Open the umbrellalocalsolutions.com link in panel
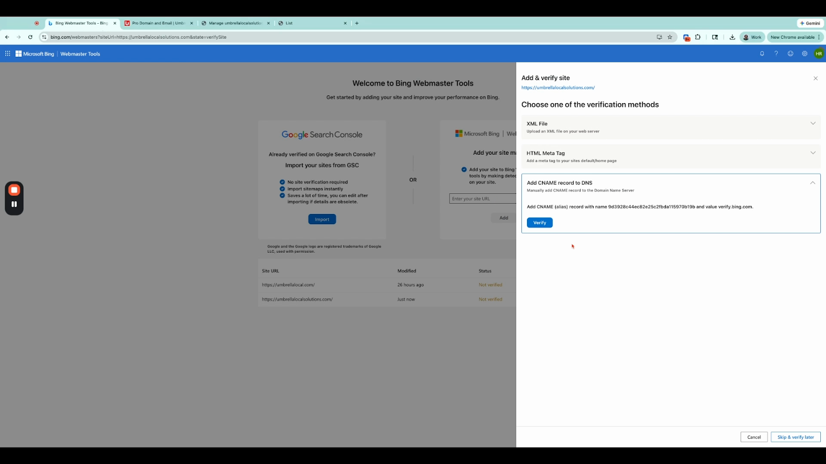This screenshot has height=464, width=826. (x=558, y=88)
